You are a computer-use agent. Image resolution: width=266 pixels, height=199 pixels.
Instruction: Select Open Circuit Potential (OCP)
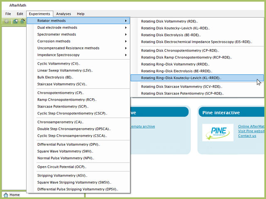pos(79,167)
